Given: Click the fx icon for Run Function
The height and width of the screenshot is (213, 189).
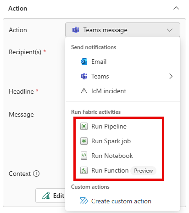Looking at the screenshot, I should tap(84, 170).
